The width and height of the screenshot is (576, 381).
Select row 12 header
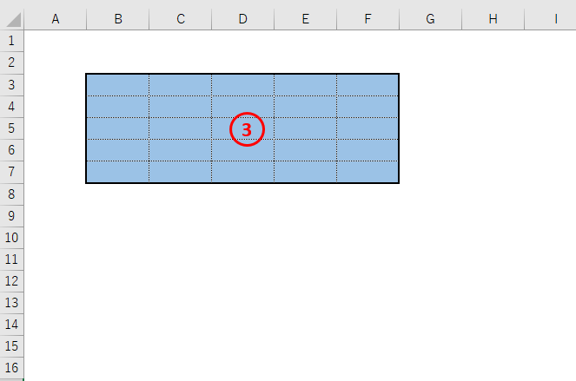pyautogui.click(x=12, y=281)
